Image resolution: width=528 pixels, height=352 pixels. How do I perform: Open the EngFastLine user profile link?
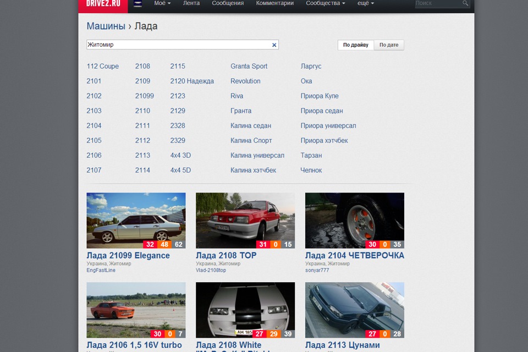(x=101, y=270)
